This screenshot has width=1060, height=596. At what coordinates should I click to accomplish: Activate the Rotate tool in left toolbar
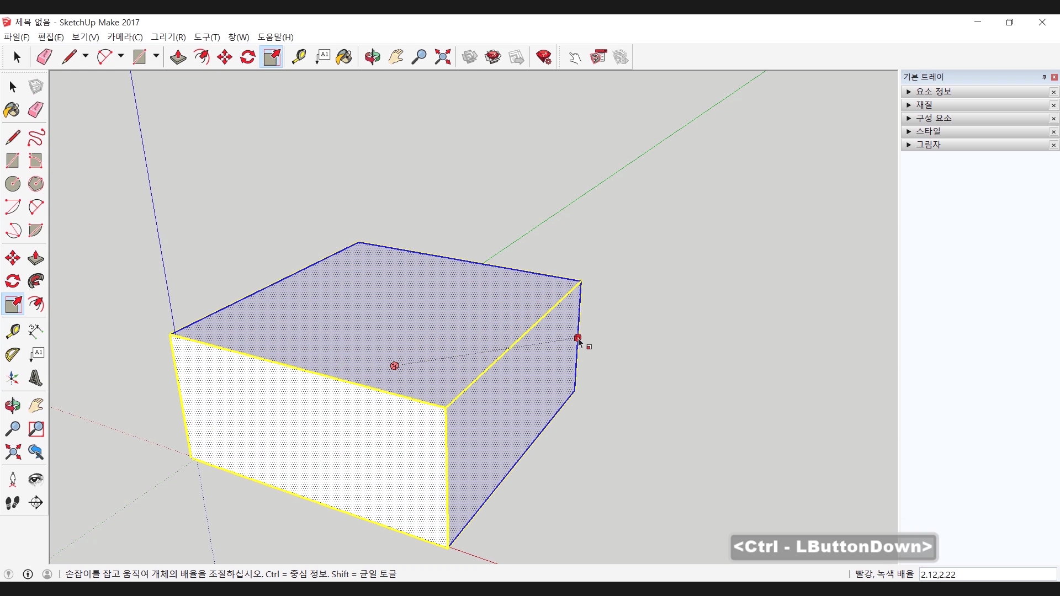(x=12, y=281)
